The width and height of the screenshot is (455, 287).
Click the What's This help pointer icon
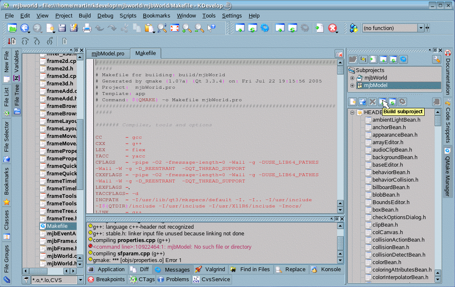(212, 28)
